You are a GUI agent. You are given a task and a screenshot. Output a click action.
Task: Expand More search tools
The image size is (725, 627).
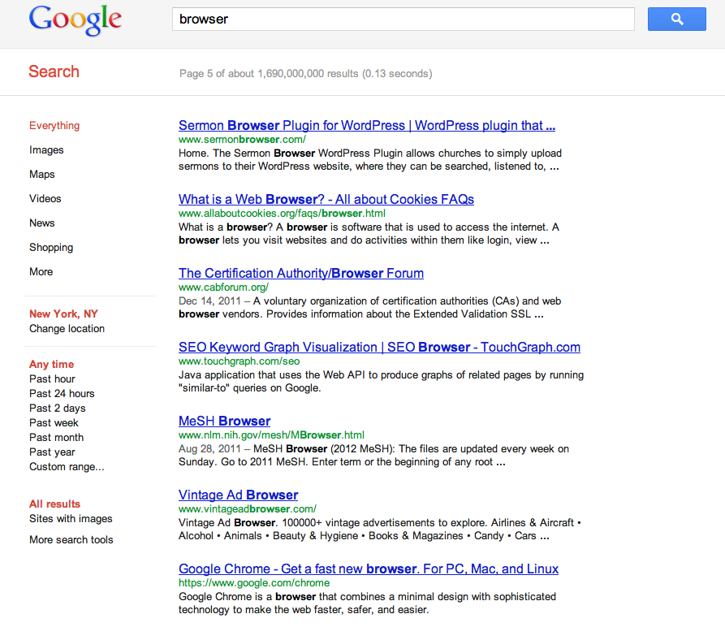pos(71,540)
